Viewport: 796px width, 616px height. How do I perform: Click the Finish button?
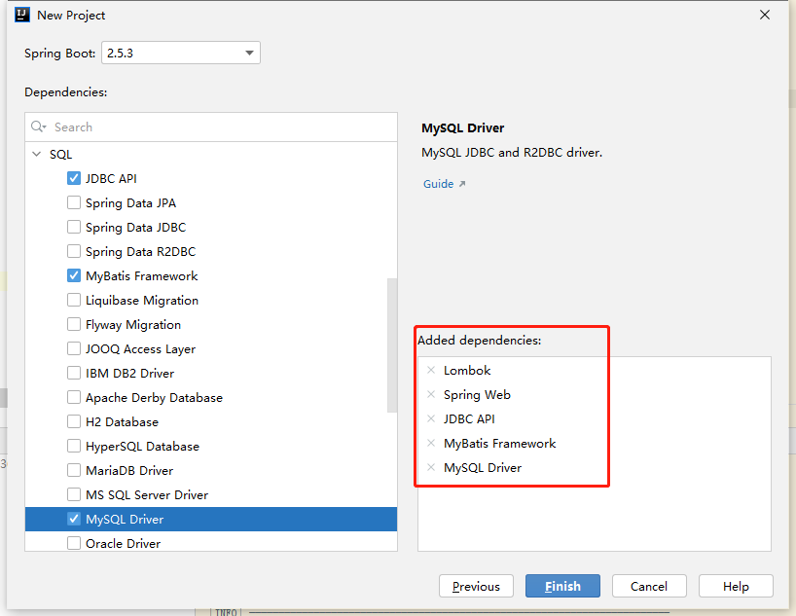[562, 586]
